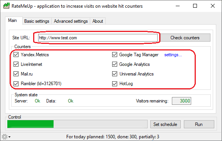Toggle the Rambler (Id=3126701) checkbox
Screen dimensions: 222x141
[x=16, y=84]
